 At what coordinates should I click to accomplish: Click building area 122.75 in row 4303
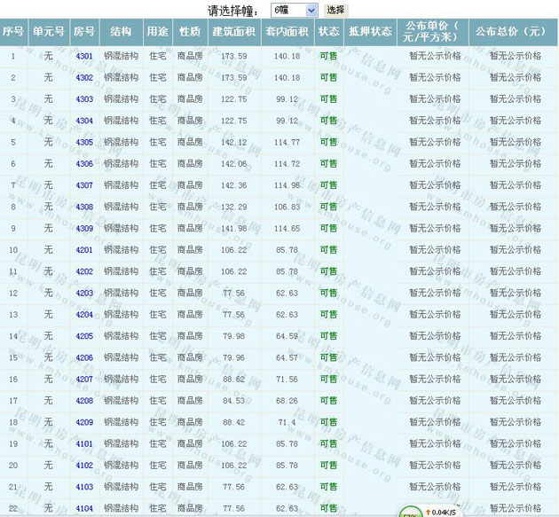(234, 99)
